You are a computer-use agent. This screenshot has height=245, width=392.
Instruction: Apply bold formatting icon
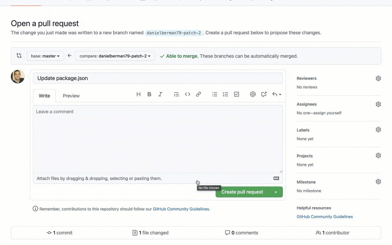[149, 94]
